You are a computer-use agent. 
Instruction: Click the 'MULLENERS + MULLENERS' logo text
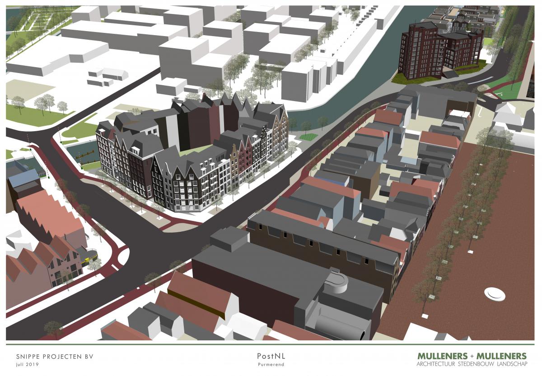[472, 356]
